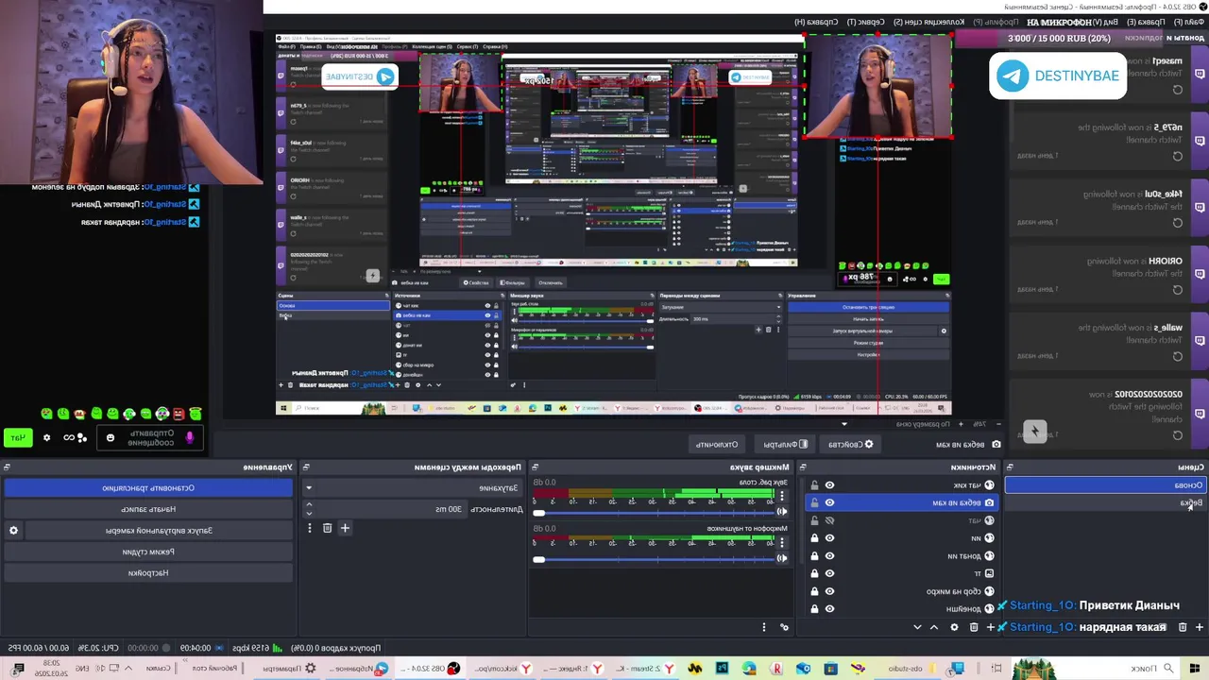Image resolution: width=1209 pixels, height=680 pixels.
Task: Lock the 'чат кик' source
Action: (814, 485)
